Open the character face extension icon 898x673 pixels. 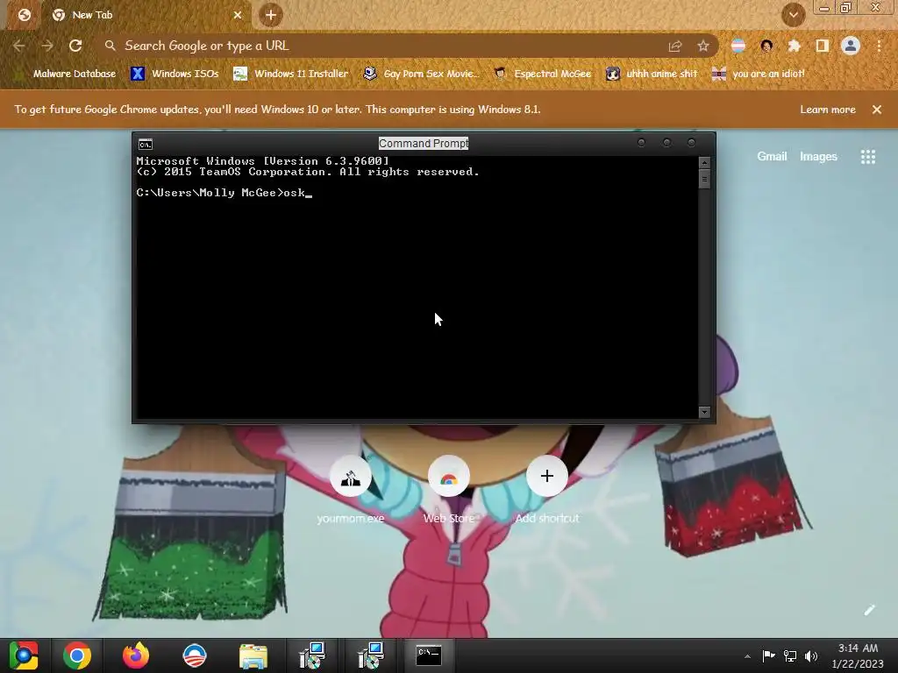coord(766,46)
